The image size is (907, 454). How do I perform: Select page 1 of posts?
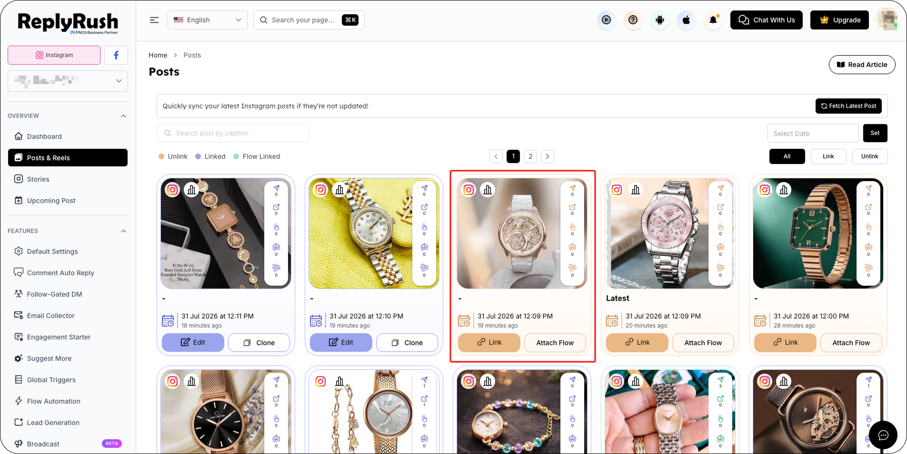point(513,156)
